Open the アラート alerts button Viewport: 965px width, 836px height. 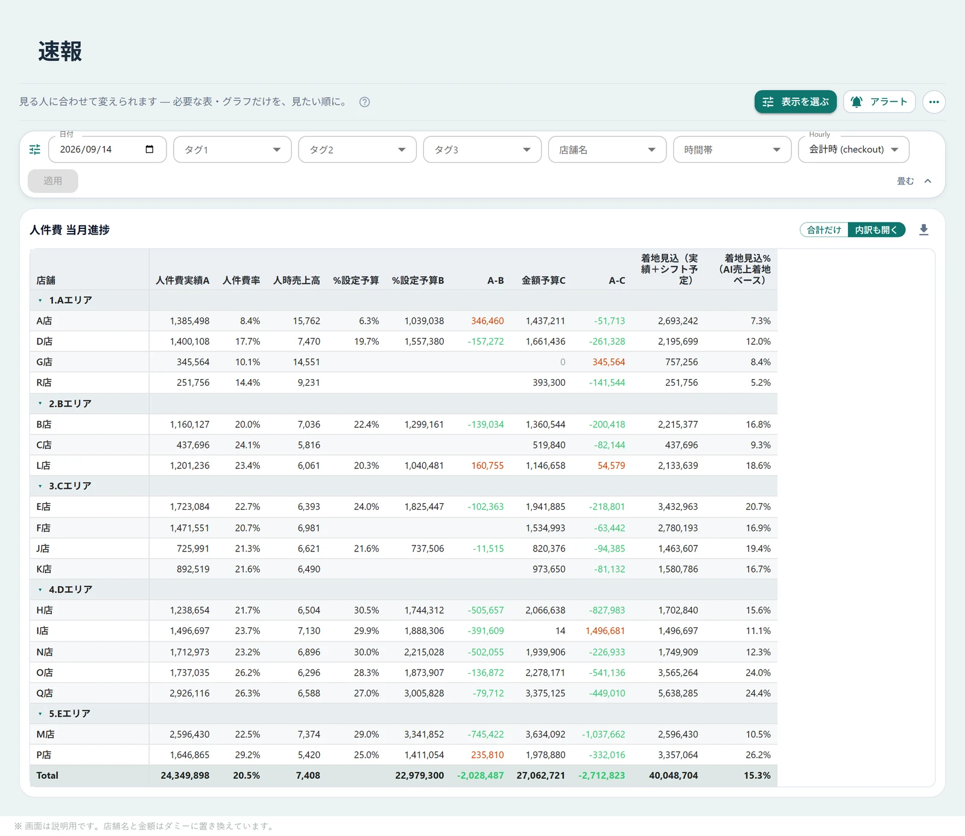879,102
